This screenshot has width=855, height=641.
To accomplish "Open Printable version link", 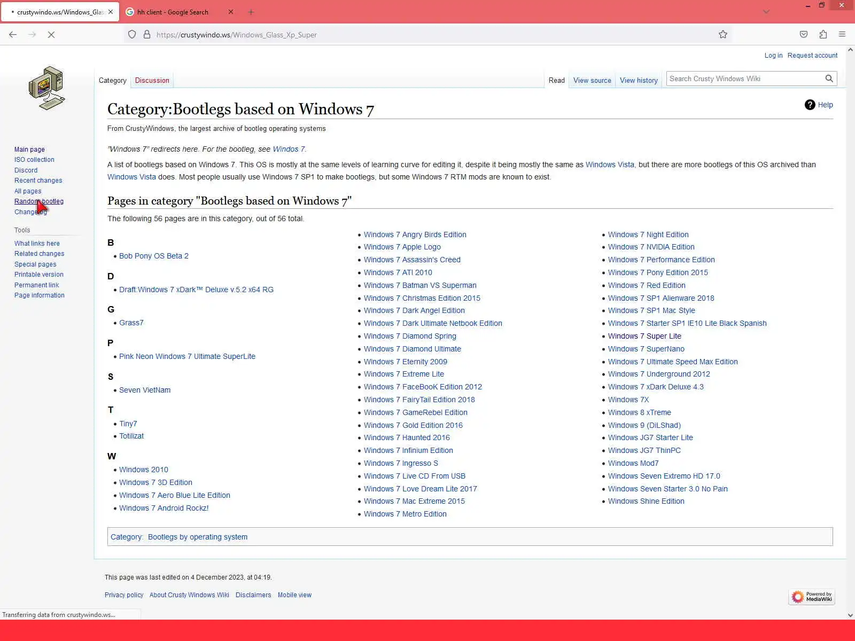I will tap(39, 275).
